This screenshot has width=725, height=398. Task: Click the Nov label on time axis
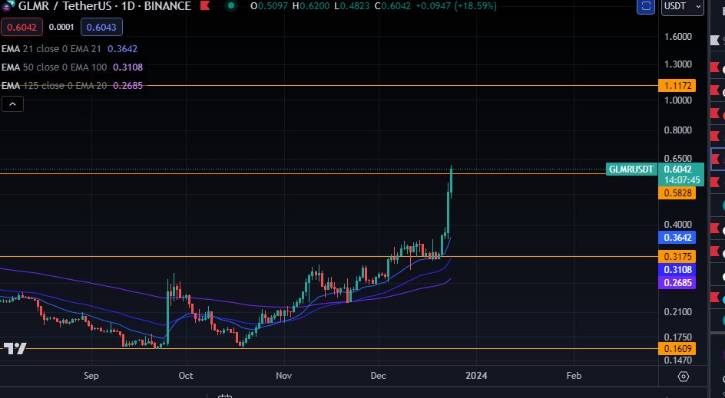point(284,375)
